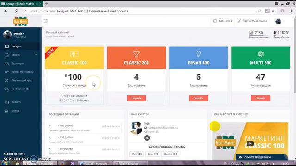Expand the Баланс sidebar menu
The image size is (296, 166).
coord(21,55)
